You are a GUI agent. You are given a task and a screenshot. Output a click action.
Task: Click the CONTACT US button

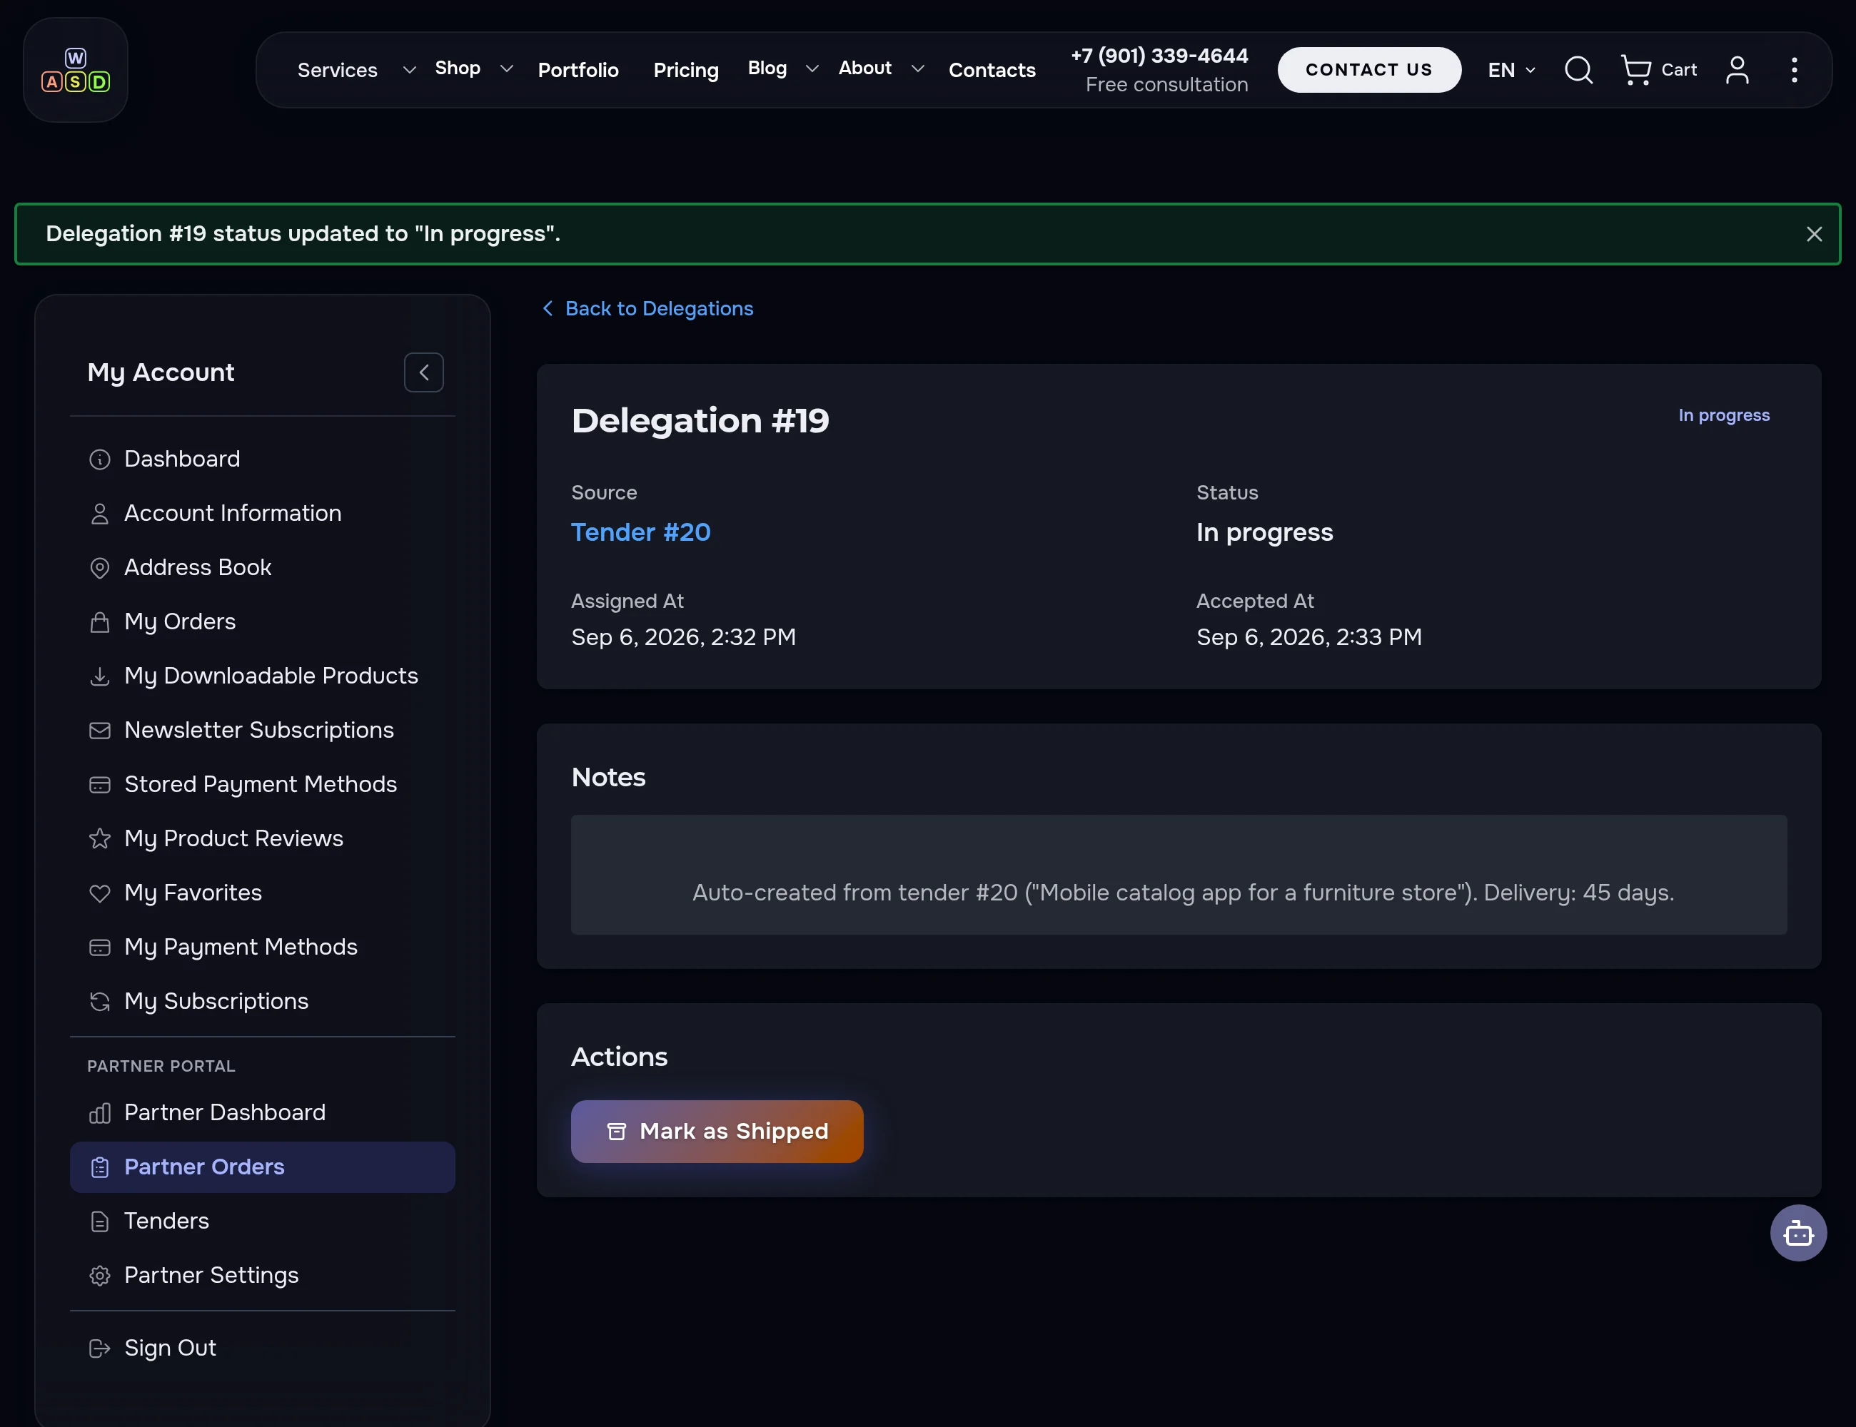pyautogui.click(x=1369, y=70)
